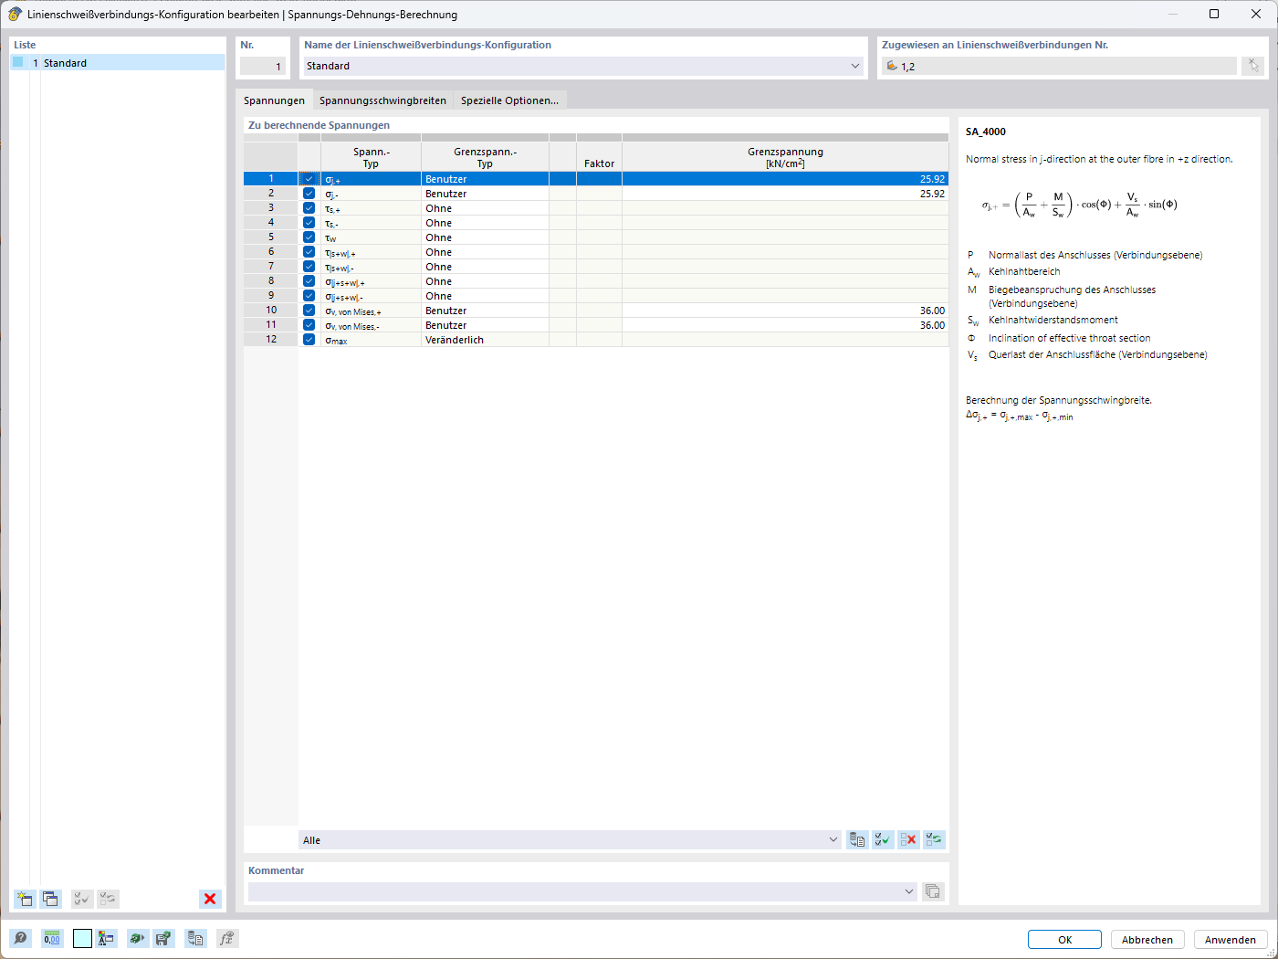
Task: Click the Anwenden button
Action: [x=1231, y=940]
